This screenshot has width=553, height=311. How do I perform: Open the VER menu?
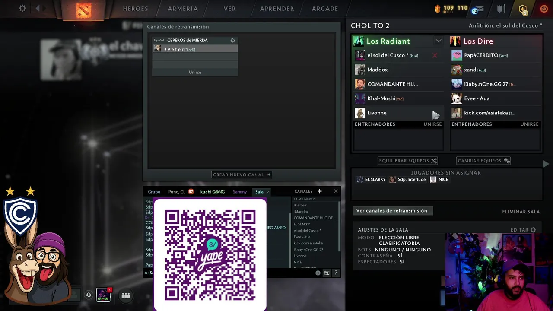[x=230, y=9]
